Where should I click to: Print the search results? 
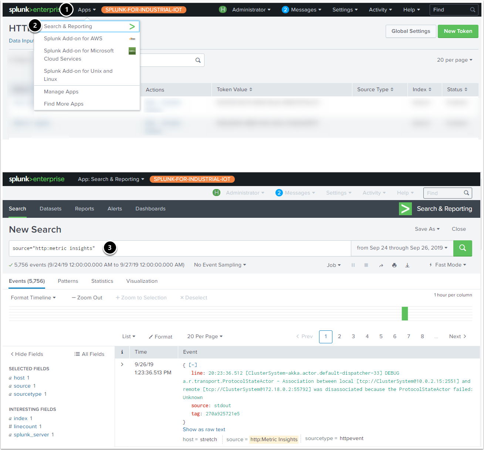(x=394, y=265)
